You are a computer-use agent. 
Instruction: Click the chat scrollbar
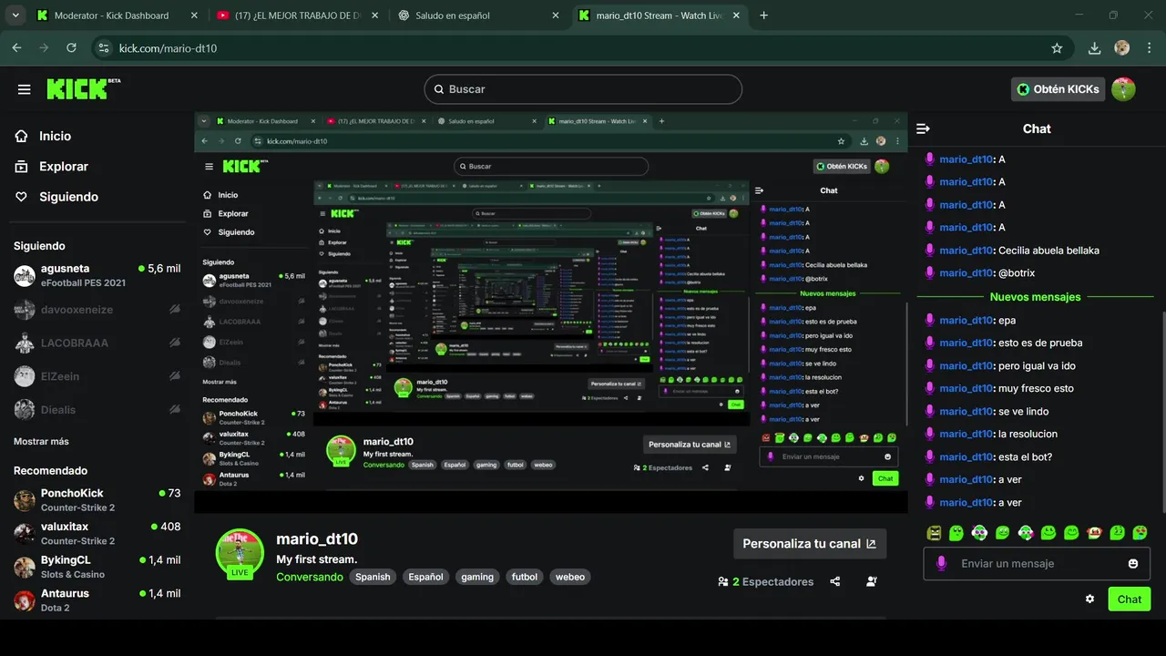[x=1161, y=412]
